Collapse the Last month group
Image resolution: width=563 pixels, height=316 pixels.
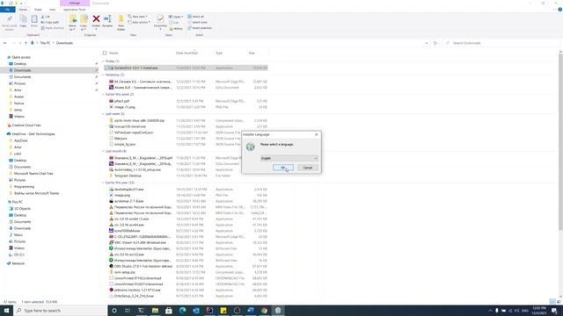[x=104, y=151]
